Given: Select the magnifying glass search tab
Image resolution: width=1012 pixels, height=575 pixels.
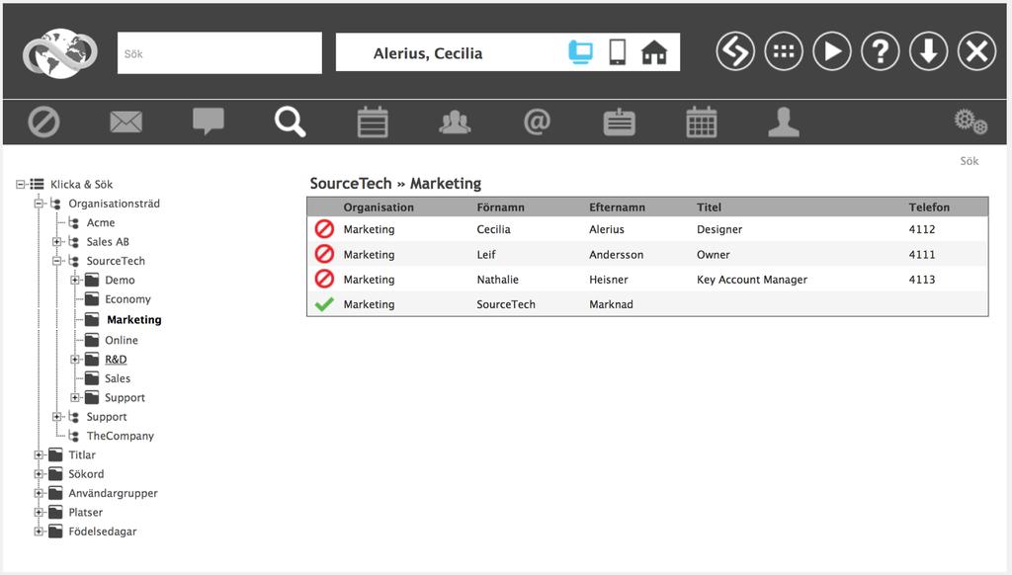Looking at the screenshot, I should pos(290,122).
